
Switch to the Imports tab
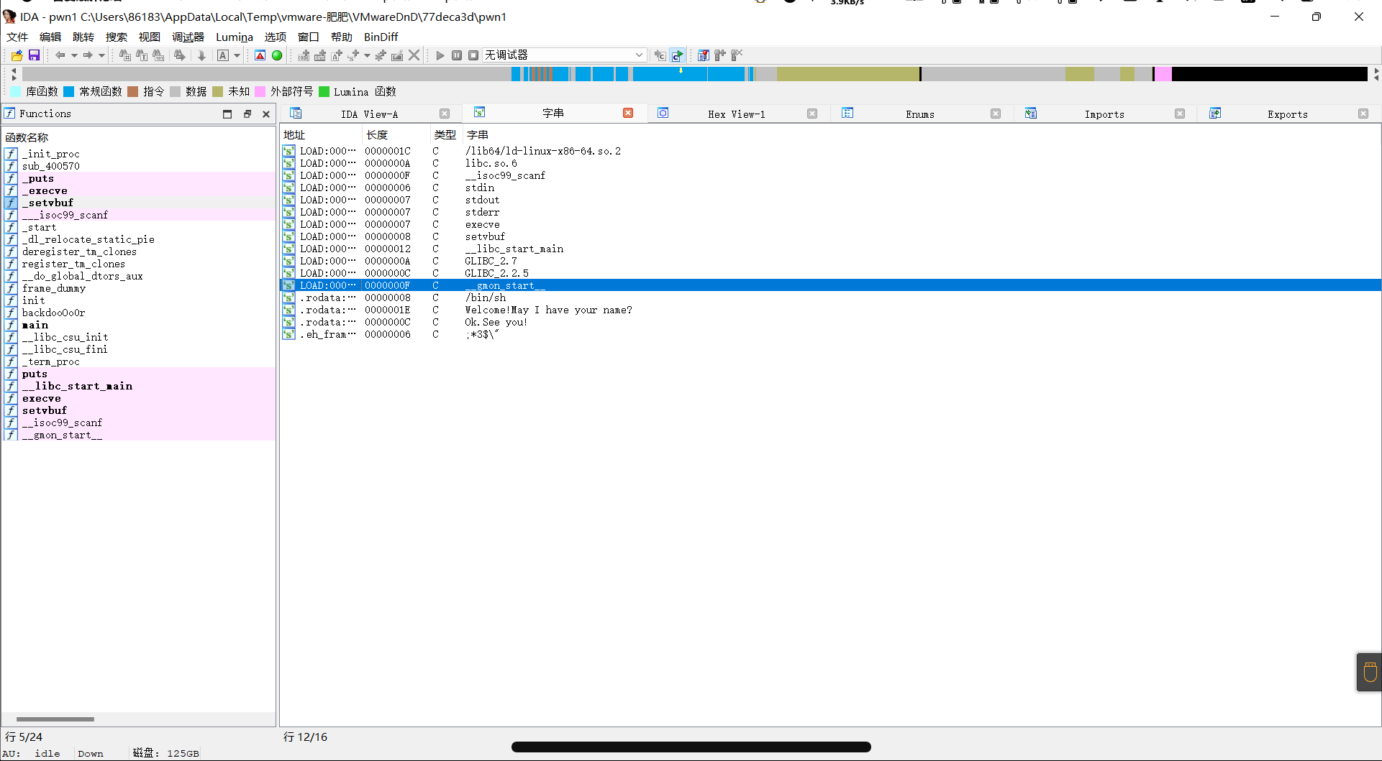1104,114
